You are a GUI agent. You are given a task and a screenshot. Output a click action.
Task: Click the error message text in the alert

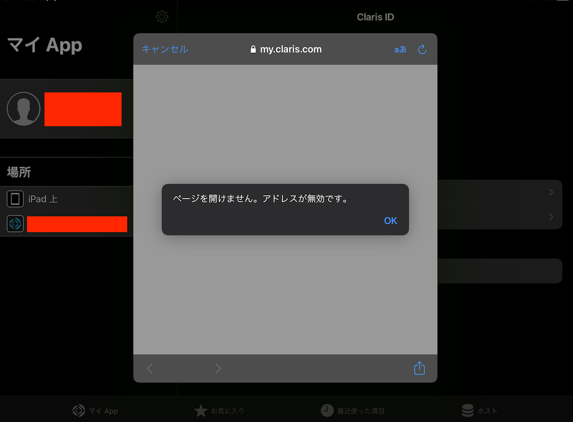tap(261, 198)
